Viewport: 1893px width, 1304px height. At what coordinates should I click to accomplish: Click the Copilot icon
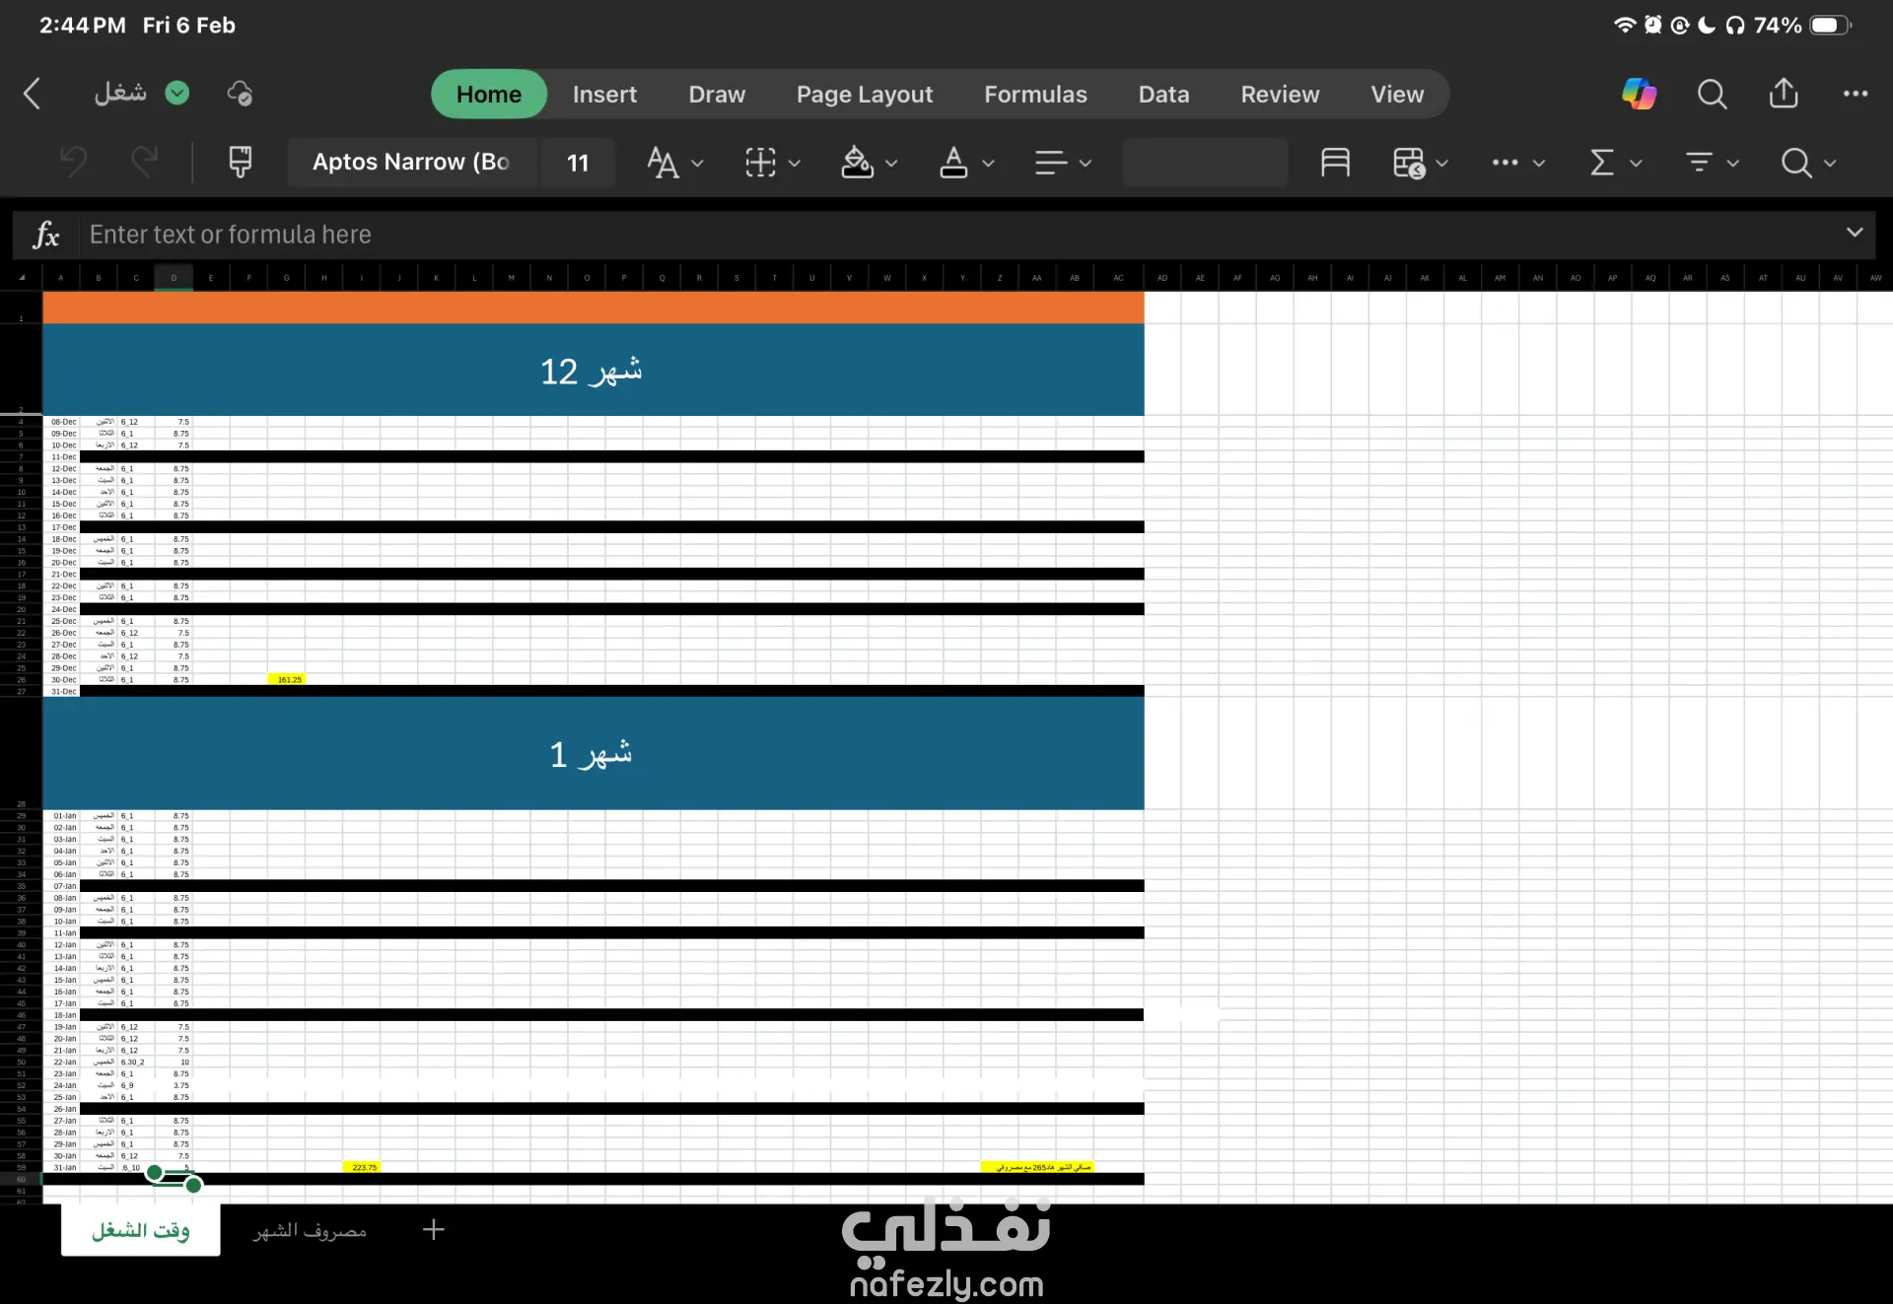click(1639, 94)
